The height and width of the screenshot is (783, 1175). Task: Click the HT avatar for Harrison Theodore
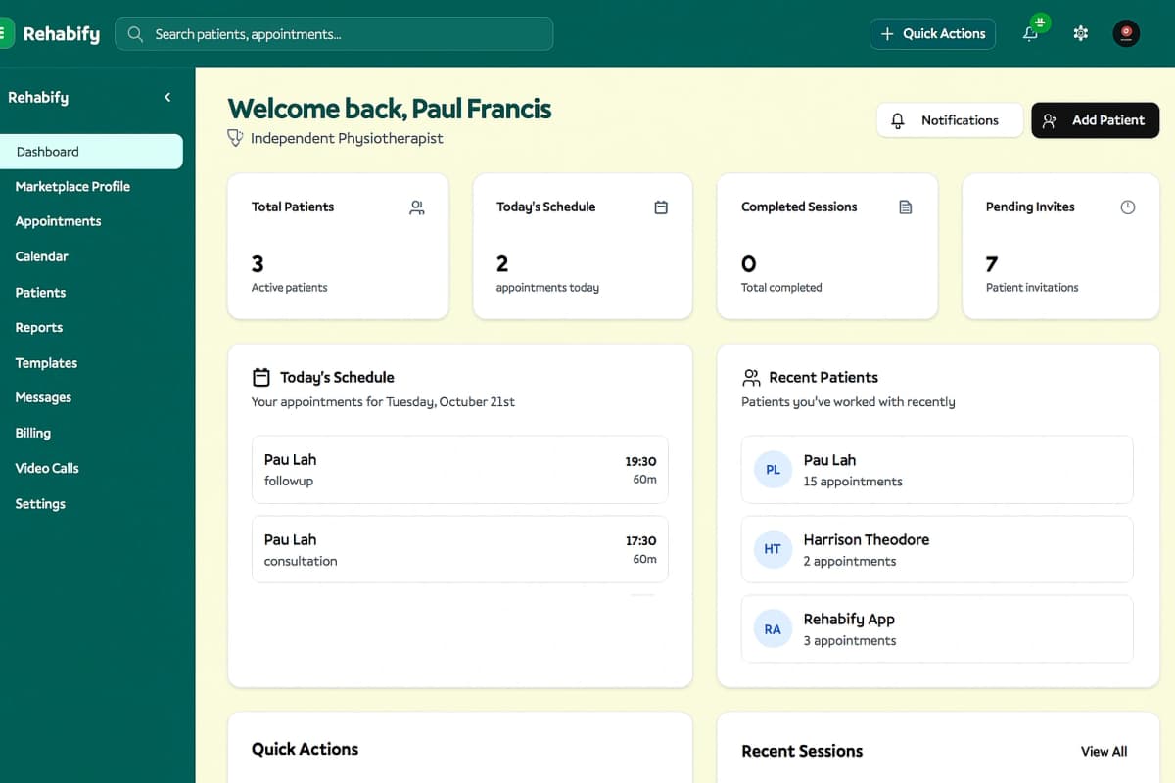pyautogui.click(x=773, y=549)
